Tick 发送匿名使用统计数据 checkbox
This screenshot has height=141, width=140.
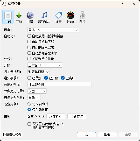pos(29,124)
